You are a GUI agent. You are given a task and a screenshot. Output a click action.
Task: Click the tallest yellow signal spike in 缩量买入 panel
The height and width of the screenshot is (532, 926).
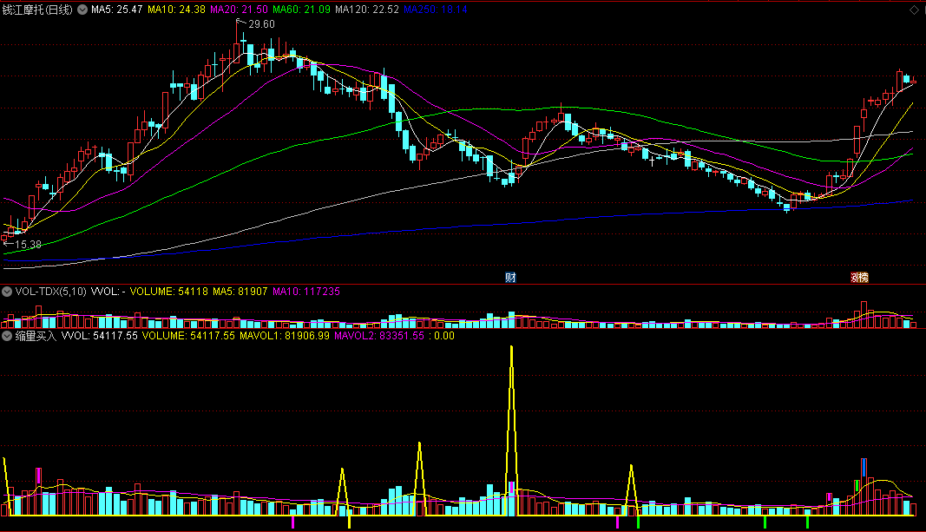pos(511,431)
